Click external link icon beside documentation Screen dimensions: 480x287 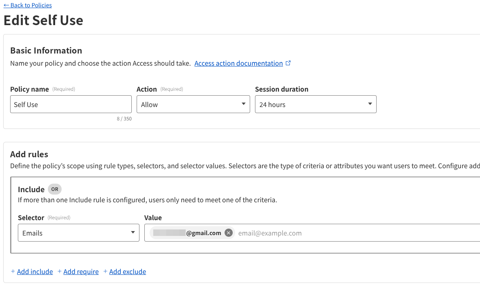coord(288,63)
